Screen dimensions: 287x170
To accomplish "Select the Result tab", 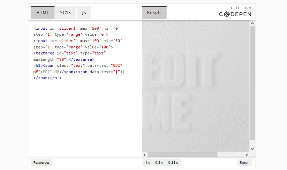I will click(154, 13).
